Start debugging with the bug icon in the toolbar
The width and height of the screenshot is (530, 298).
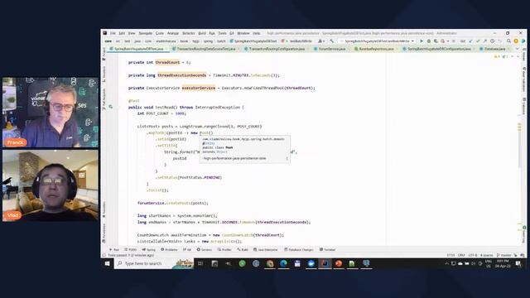[429, 41]
